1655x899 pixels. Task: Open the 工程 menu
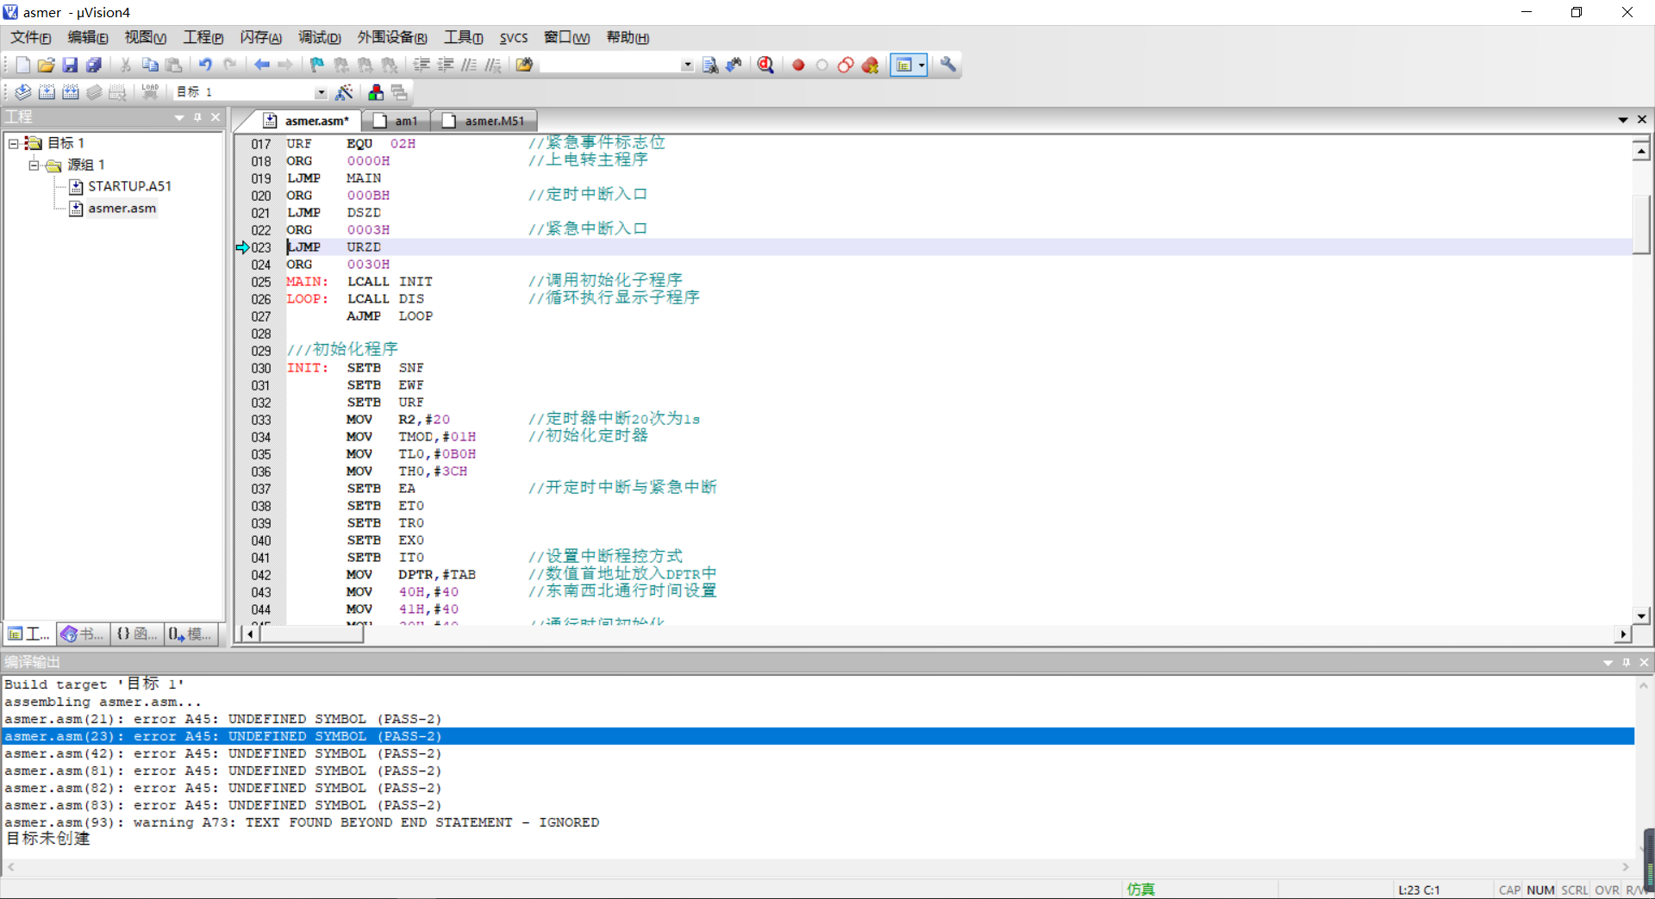click(203, 37)
